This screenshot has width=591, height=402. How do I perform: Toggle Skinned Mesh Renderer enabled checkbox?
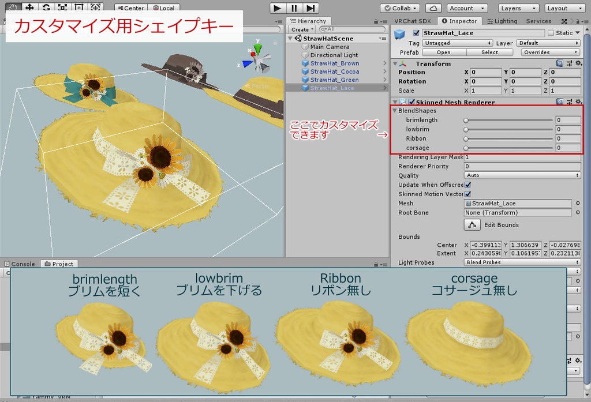[412, 102]
